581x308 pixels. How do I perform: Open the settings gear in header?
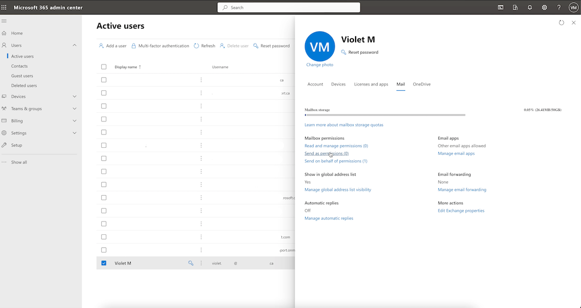(544, 8)
